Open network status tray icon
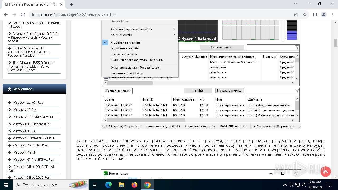Screen dimensions: 338x190 click(298, 185)
